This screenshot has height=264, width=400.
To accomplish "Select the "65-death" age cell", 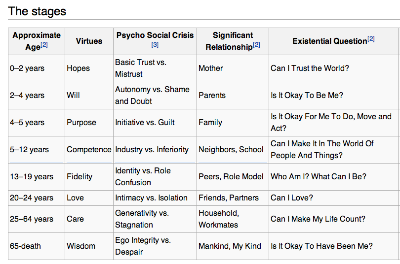I will point(25,246).
